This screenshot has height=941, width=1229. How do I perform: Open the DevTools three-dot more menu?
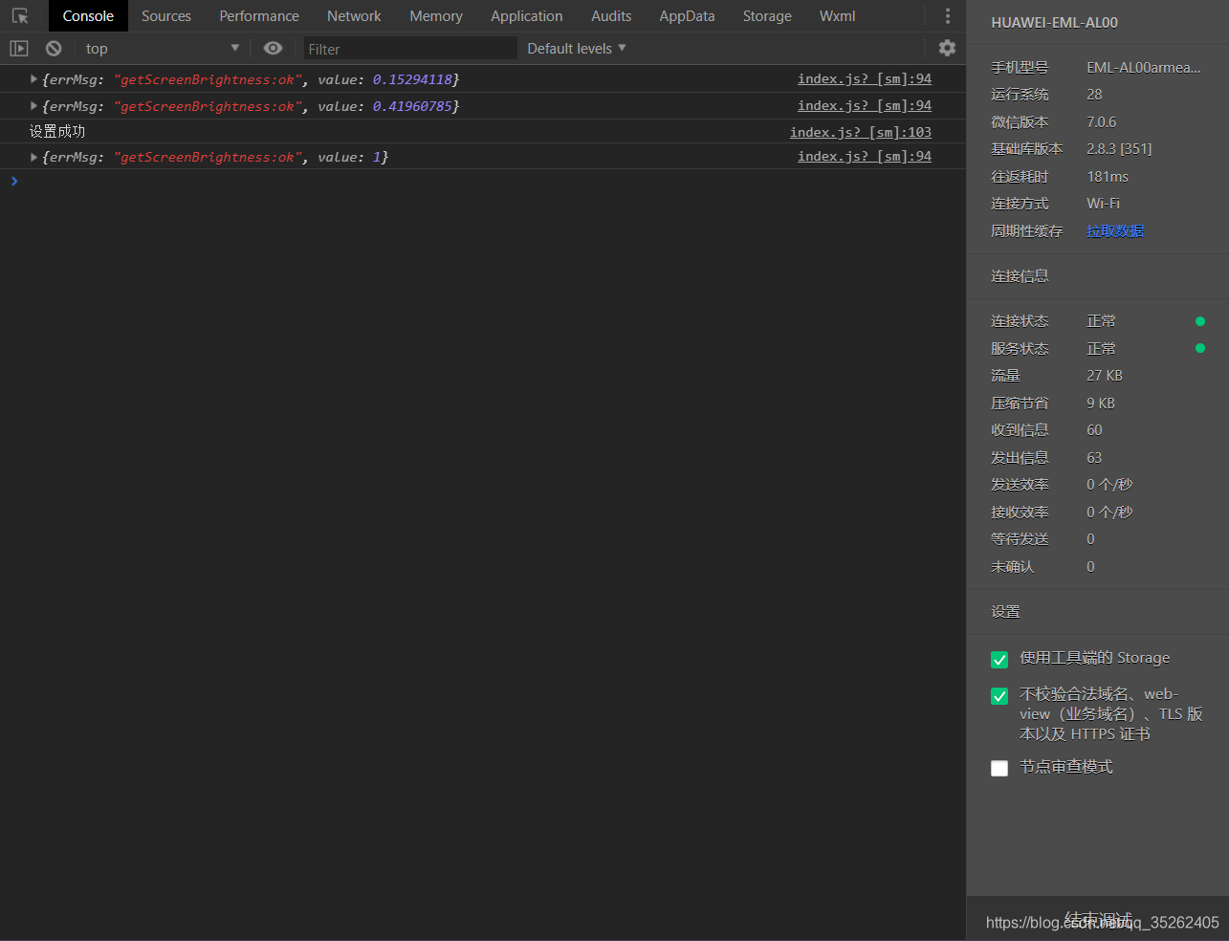point(948,16)
